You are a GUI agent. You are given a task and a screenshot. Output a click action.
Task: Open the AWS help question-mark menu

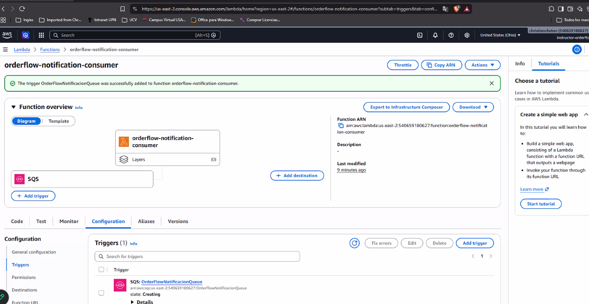point(451,35)
